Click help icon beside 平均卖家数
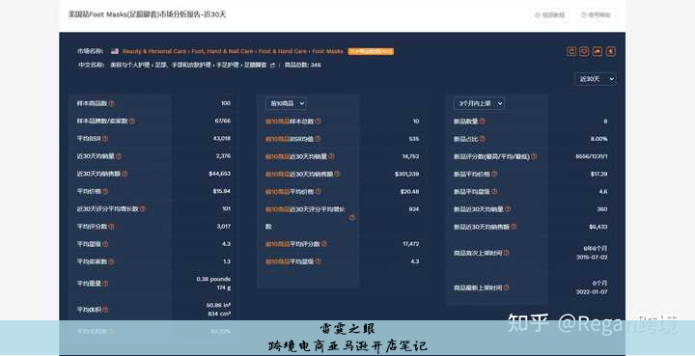The height and width of the screenshot is (356, 695). (111, 261)
